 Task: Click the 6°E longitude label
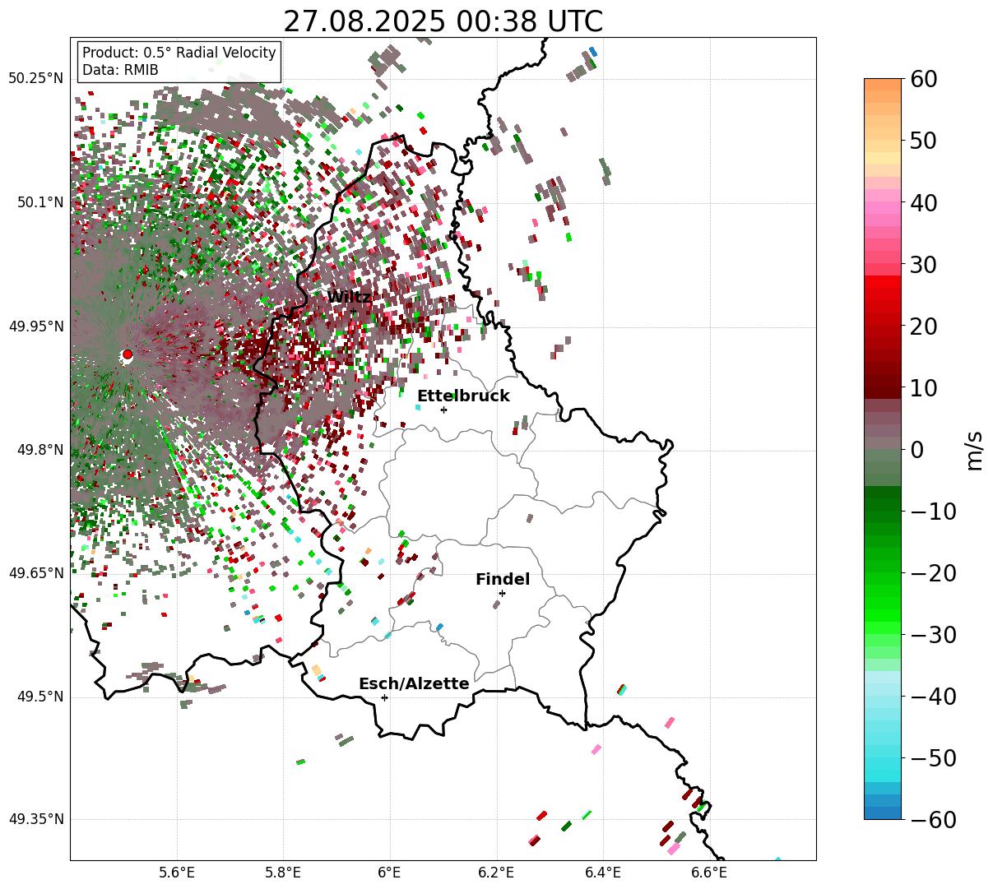[389, 873]
